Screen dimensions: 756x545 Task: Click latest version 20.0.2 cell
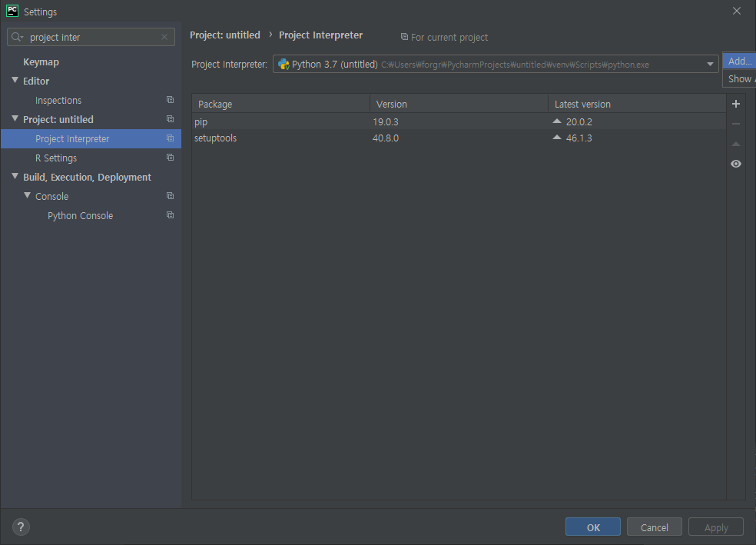tap(579, 122)
